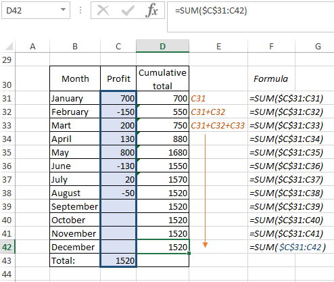The height and width of the screenshot is (282, 334).
Task: Select the August cell
Action: click(x=75, y=193)
